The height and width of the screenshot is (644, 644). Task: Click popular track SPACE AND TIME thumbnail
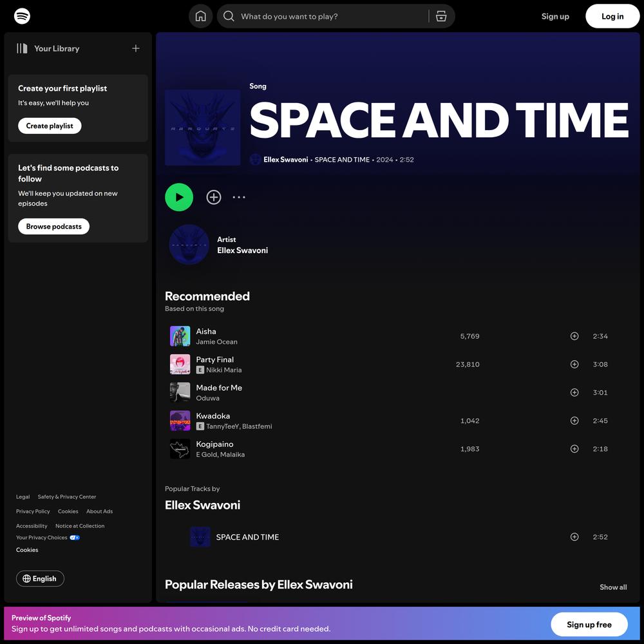point(200,537)
